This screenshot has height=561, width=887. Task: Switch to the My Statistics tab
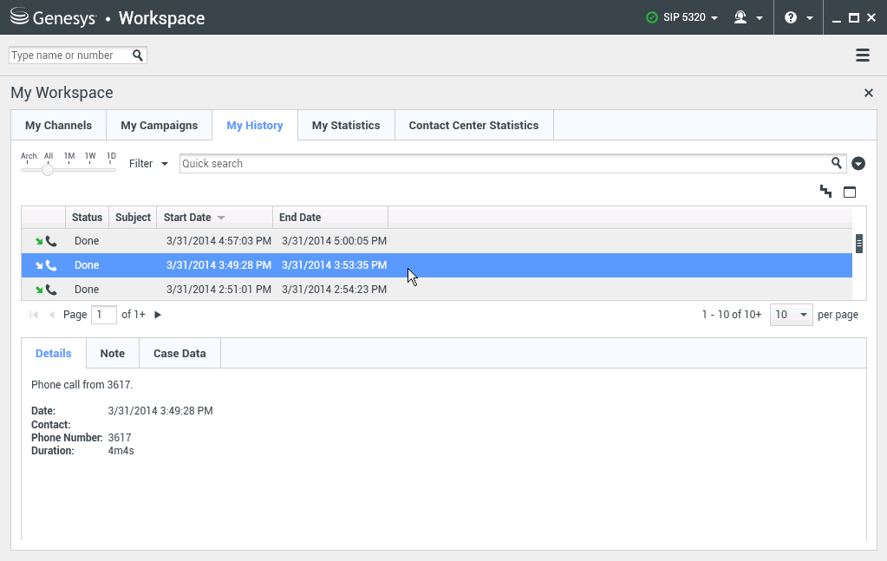(345, 125)
